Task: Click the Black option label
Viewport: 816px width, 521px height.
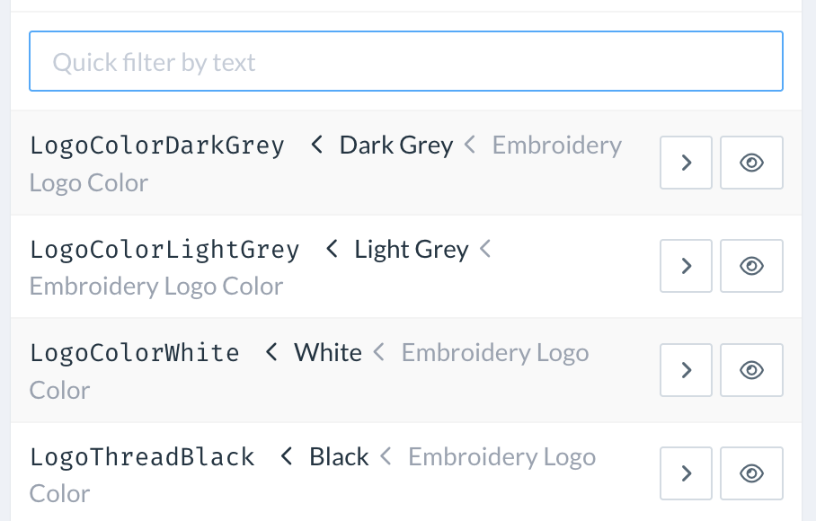Action: click(x=339, y=456)
